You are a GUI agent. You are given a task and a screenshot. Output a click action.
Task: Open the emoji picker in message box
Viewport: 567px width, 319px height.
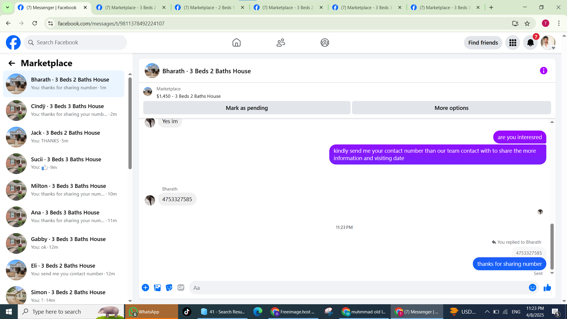click(x=532, y=288)
